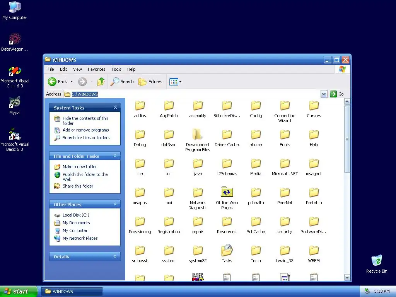The height and width of the screenshot is (297, 396).
Task: Click Publish this folder to the Web
Action: point(85,177)
